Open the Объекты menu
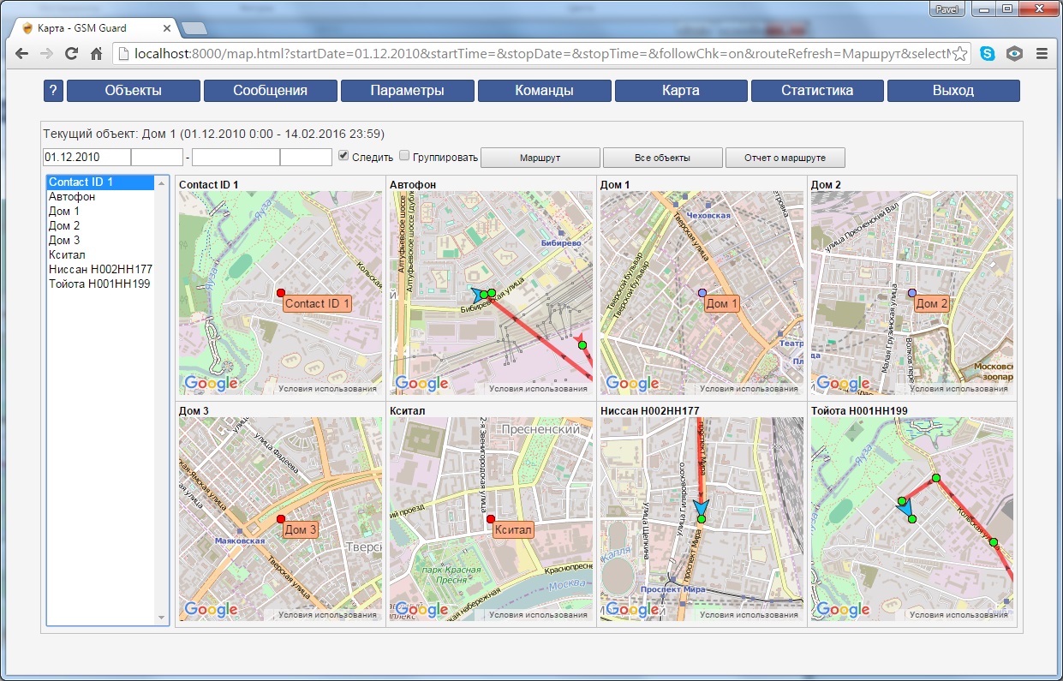This screenshot has height=681, width=1063. coord(133,91)
